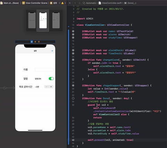Image resolution: width=167 pixels, height=148 pixels.
Task: Click the ViewController2 type name in code
Action: pyautogui.click(x=109, y=114)
